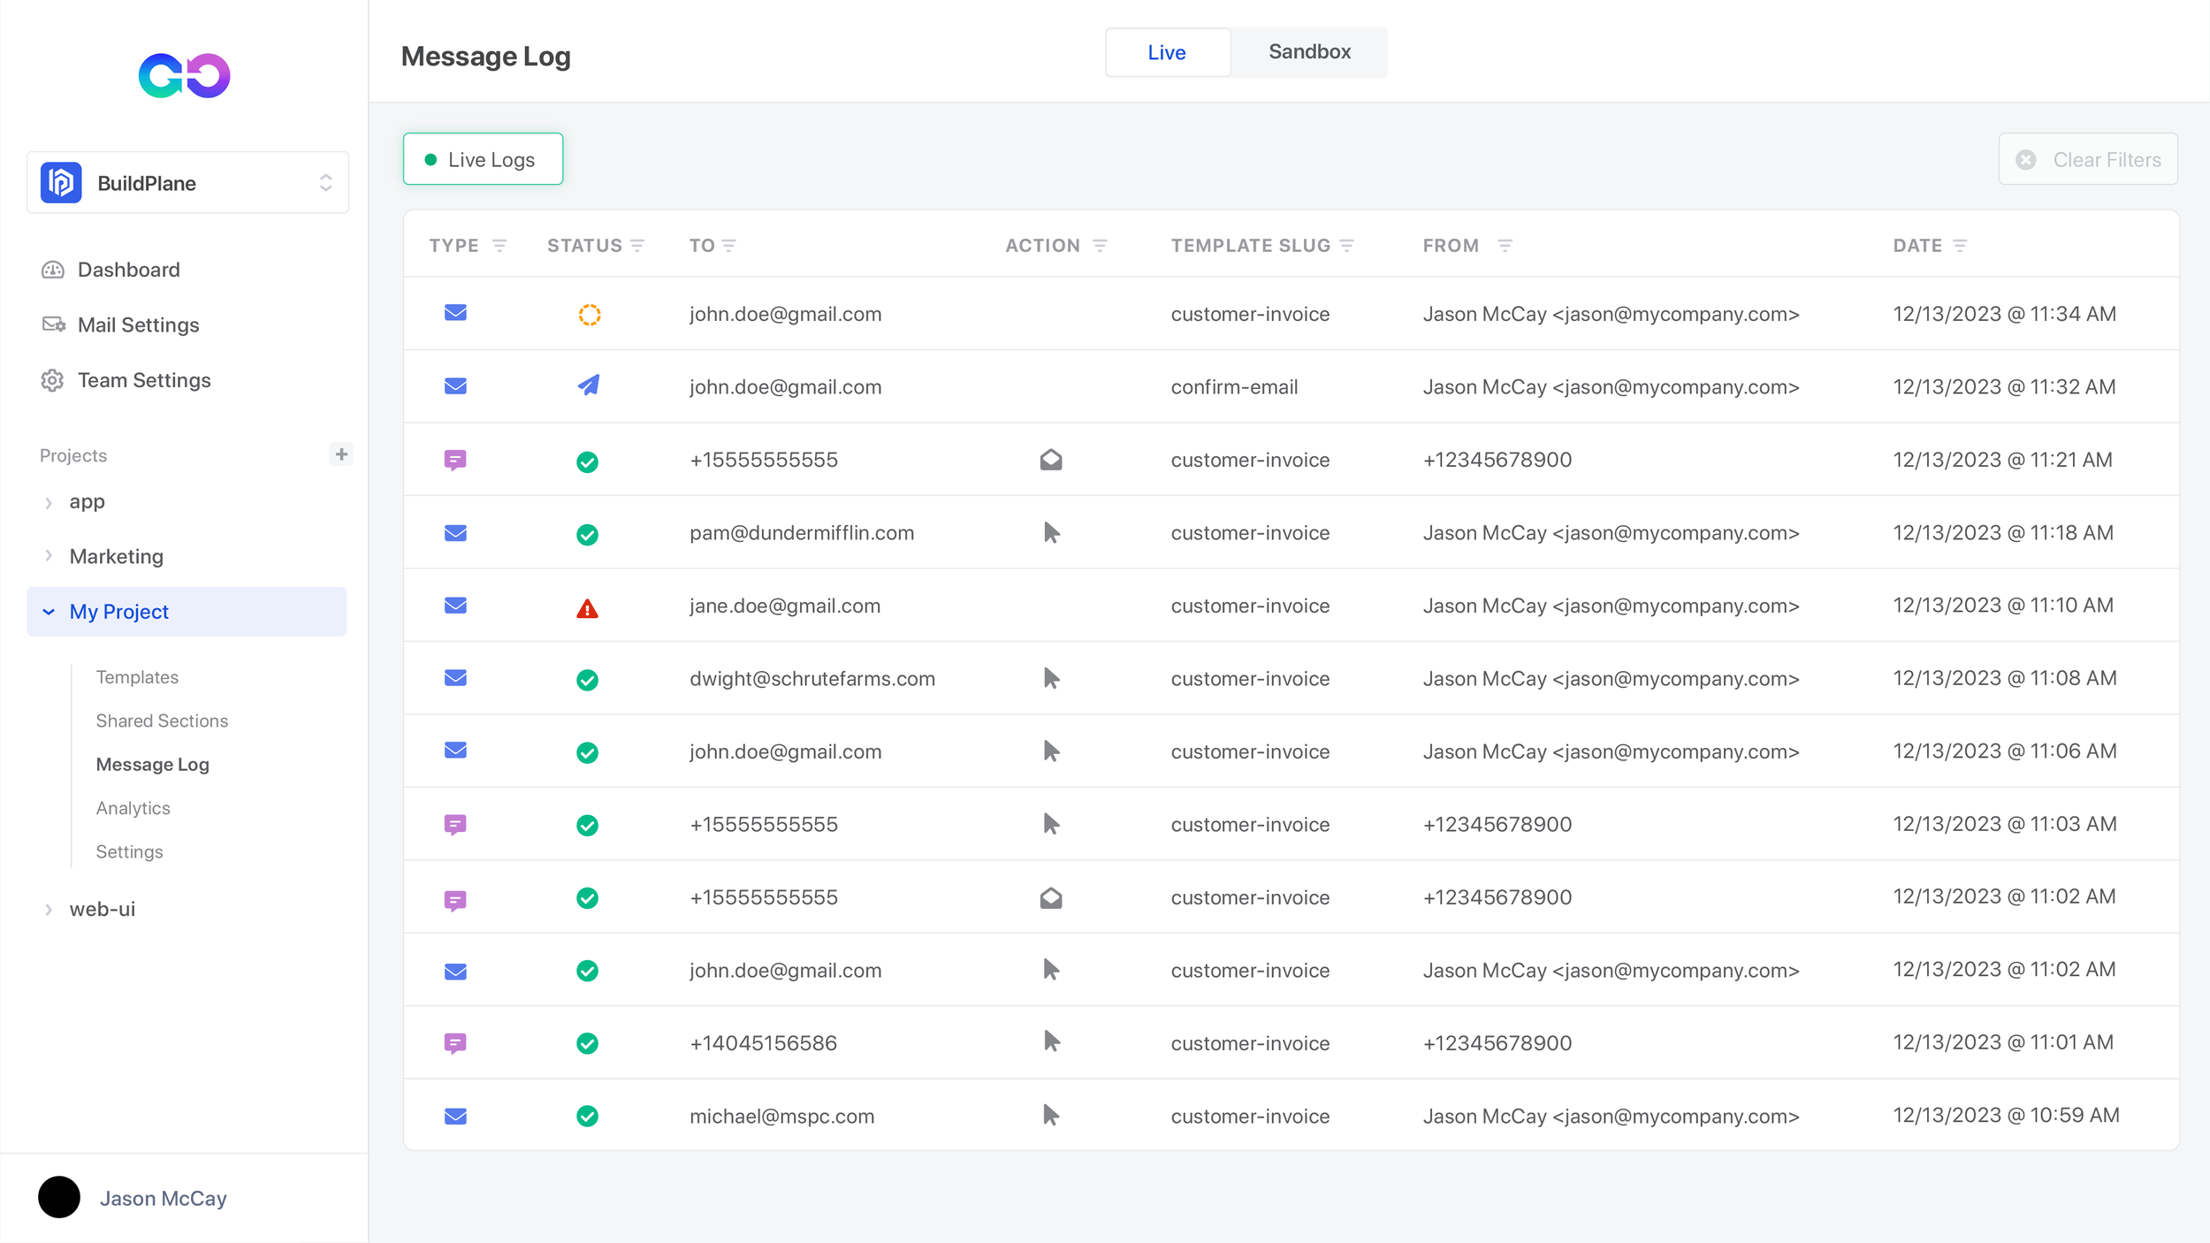Screen dimensions: 2210x1243
Task: Open Analytics under My Project
Action: (133, 808)
